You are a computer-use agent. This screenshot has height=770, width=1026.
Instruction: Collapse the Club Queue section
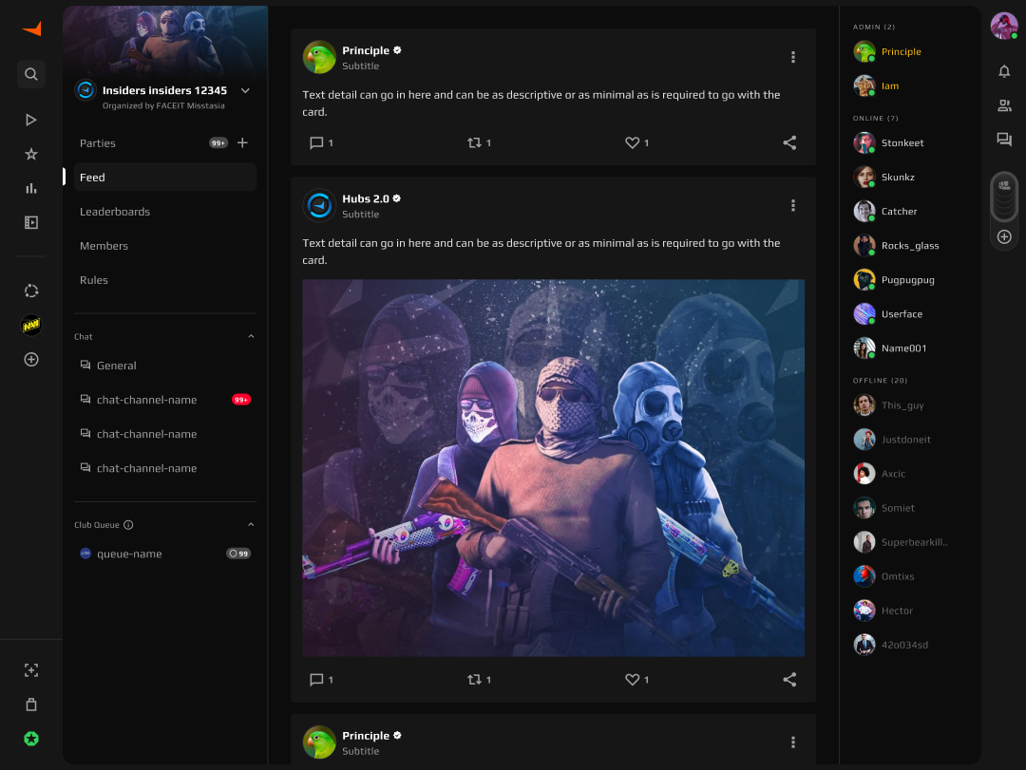pyautogui.click(x=251, y=525)
